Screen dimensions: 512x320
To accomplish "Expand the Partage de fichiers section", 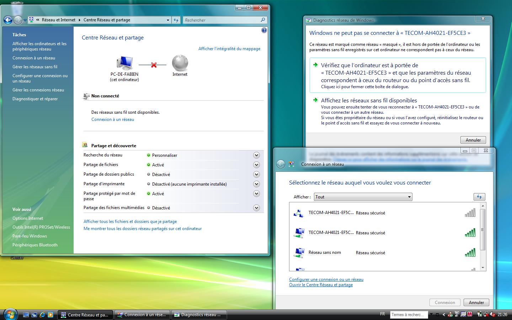I will pos(256,165).
